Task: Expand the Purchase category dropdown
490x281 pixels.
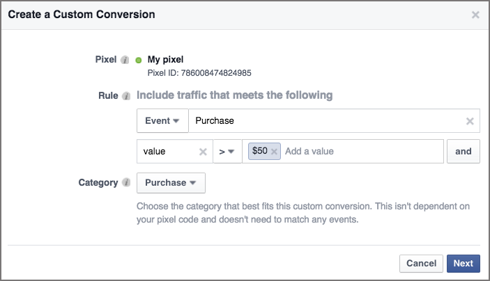Action: coord(171,183)
